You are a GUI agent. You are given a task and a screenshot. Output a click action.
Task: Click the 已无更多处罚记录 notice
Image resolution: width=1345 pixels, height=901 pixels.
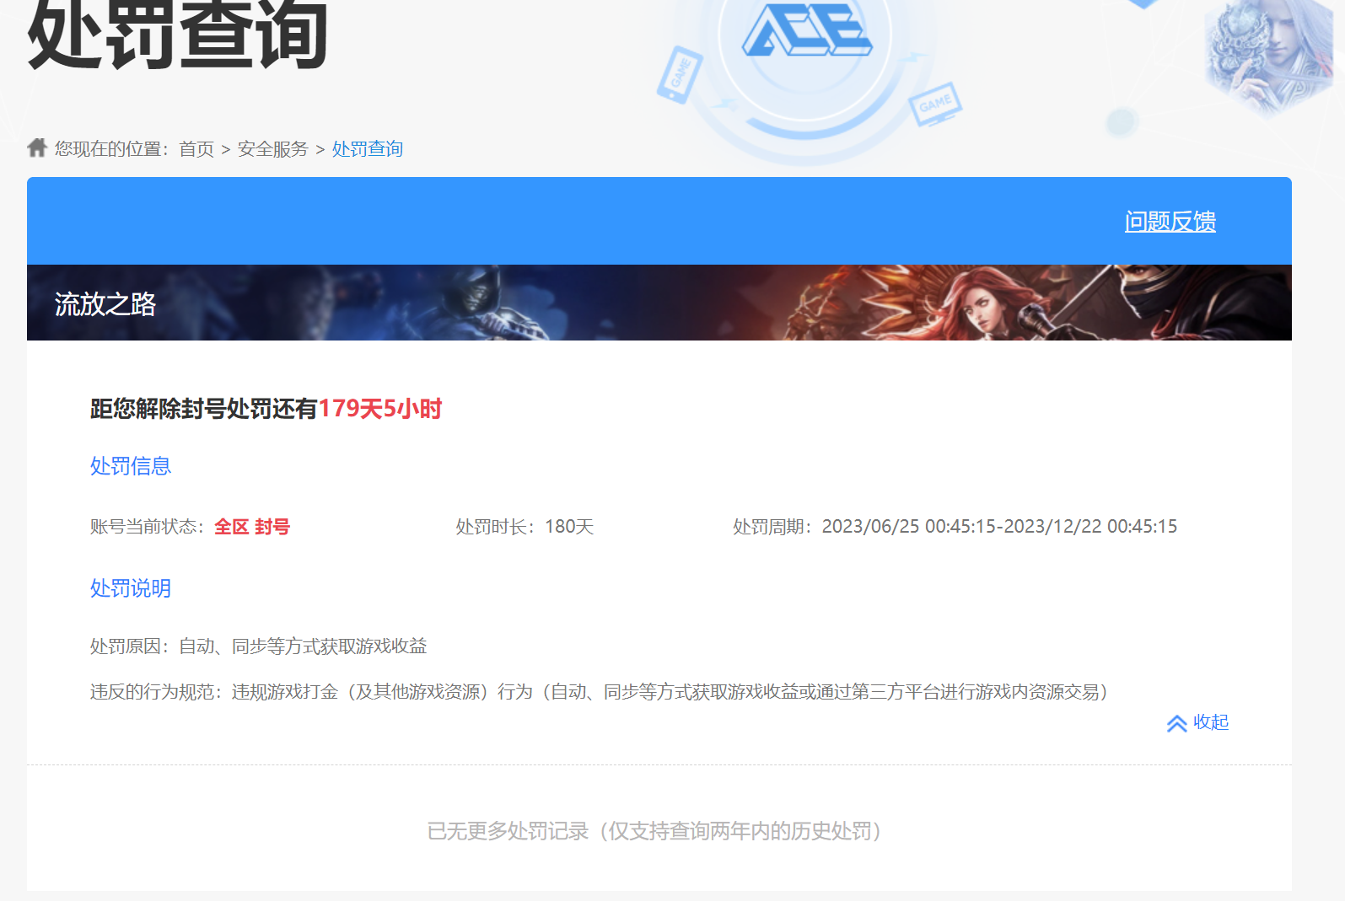(654, 831)
